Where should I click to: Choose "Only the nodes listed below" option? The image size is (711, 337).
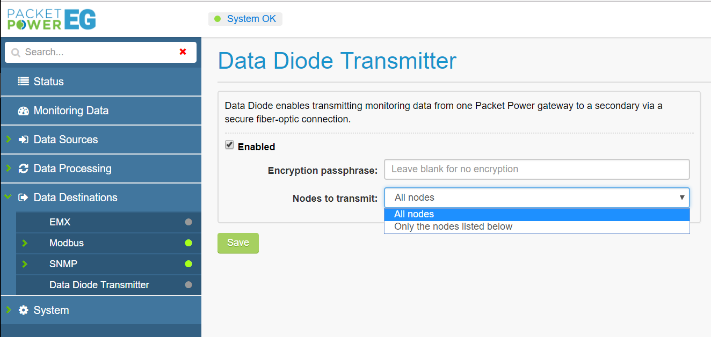(x=453, y=226)
